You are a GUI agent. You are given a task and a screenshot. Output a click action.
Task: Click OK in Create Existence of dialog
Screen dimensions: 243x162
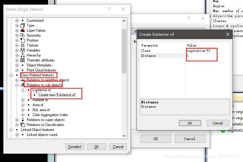(190, 123)
